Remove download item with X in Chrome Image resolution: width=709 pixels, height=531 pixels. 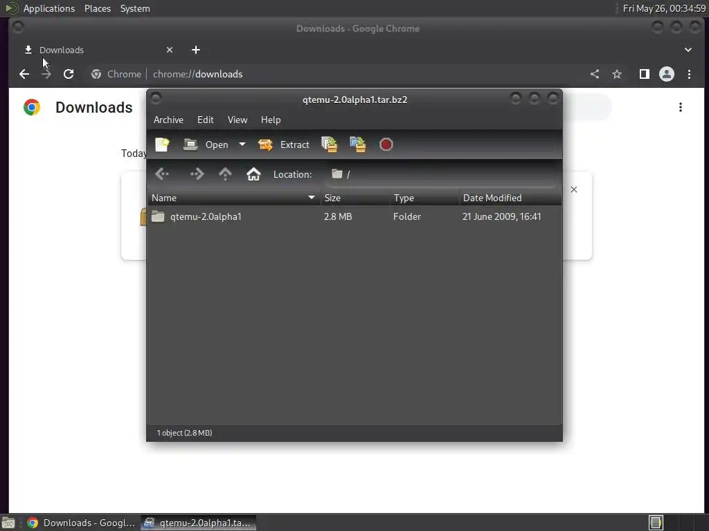[x=574, y=189]
